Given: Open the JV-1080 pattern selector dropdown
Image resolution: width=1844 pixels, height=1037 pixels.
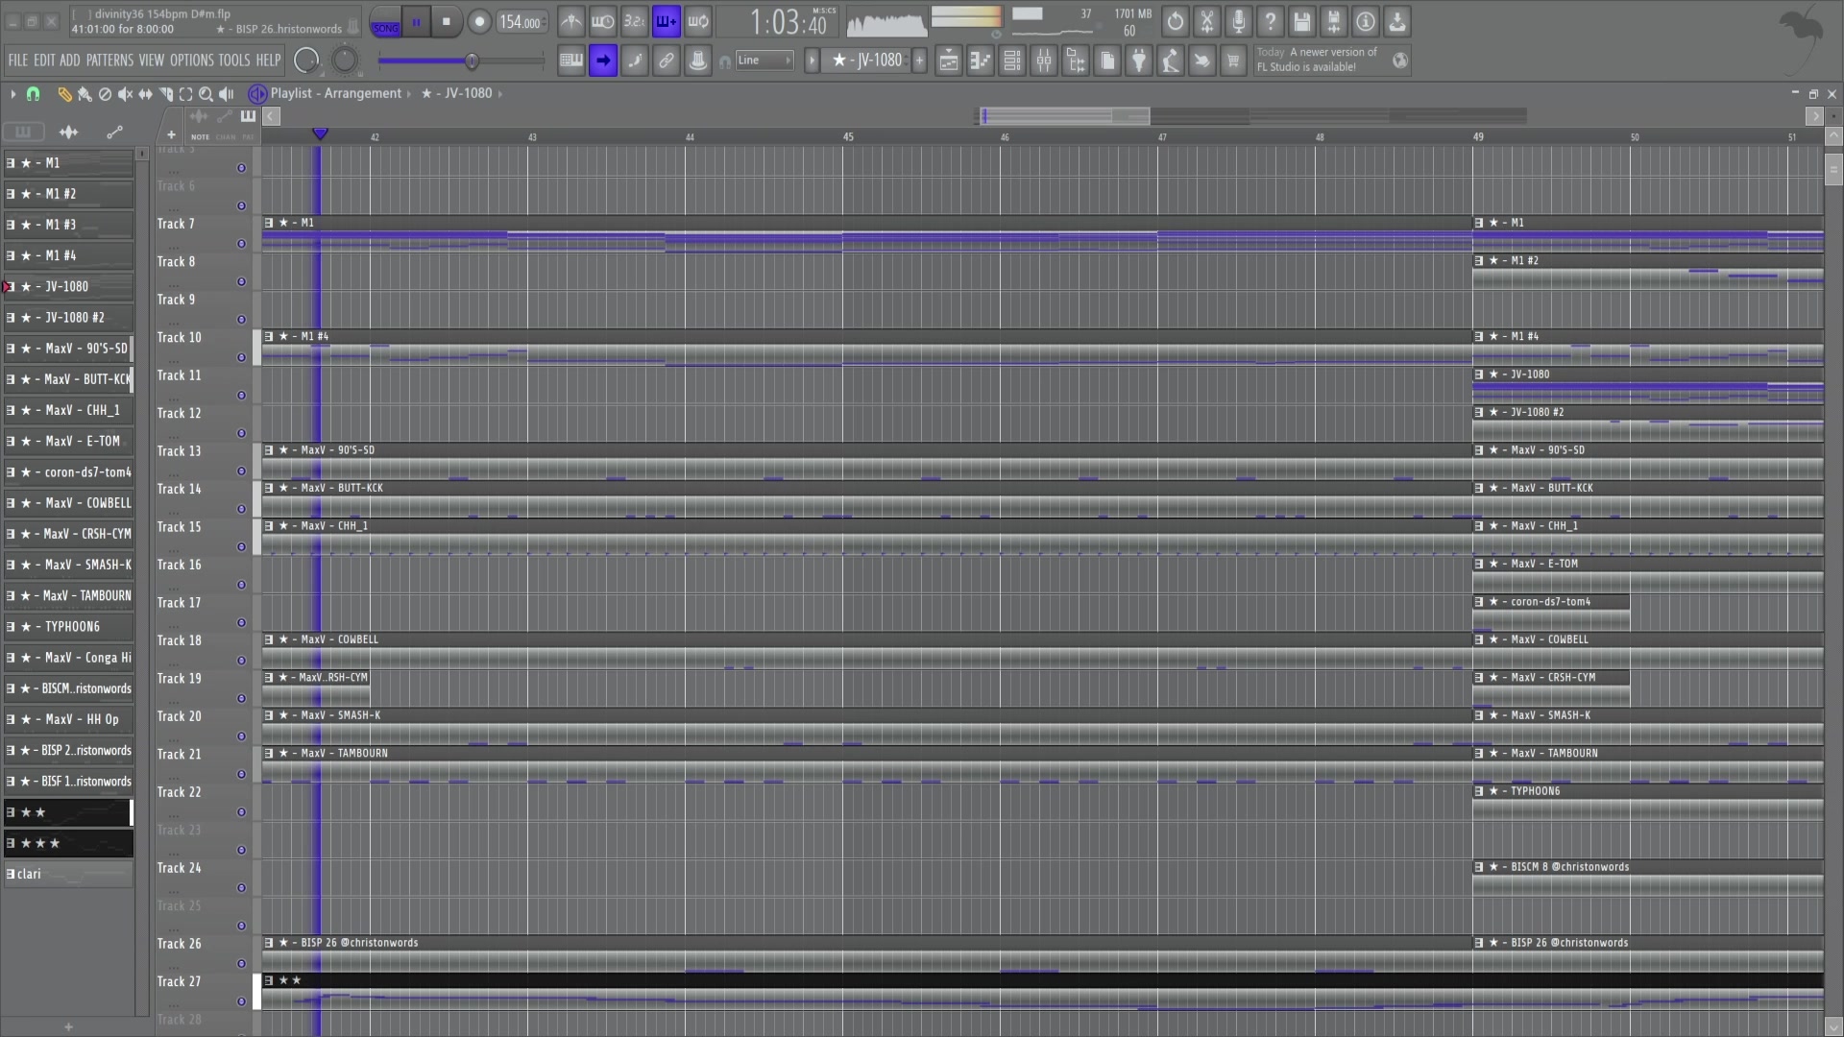Looking at the screenshot, I should (867, 60).
